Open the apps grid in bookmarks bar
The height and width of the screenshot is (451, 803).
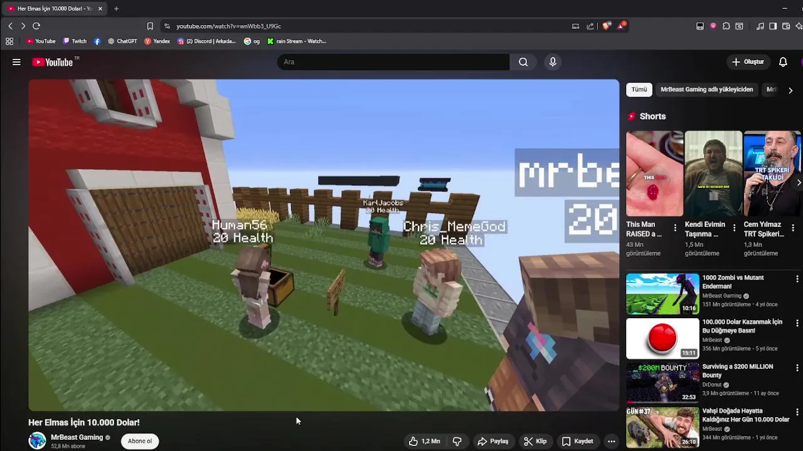pyautogui.click(x=9, y=41)
